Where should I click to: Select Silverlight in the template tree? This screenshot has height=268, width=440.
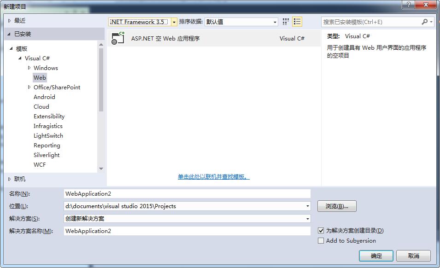pos(47,155)
